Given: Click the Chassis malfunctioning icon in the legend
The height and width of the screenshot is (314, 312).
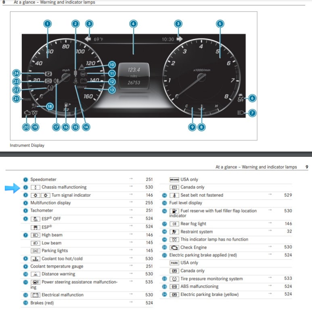Looking at the screenshot, I should [35, 187].
